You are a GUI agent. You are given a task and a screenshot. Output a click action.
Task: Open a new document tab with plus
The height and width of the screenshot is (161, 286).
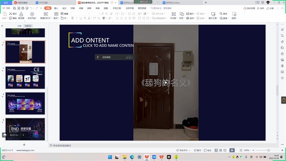coord(206,3)
